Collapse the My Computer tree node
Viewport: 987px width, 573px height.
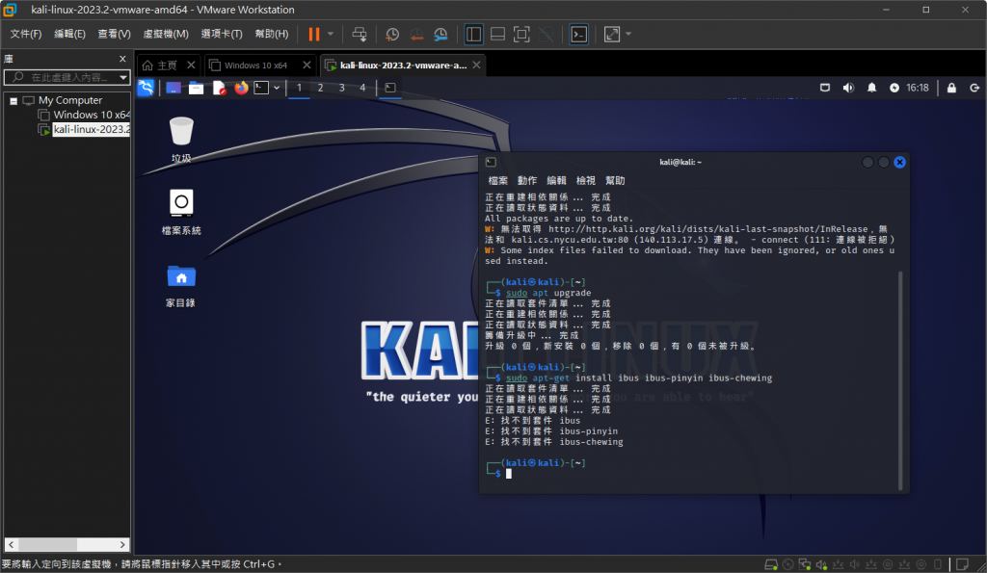tap(13, 101)
